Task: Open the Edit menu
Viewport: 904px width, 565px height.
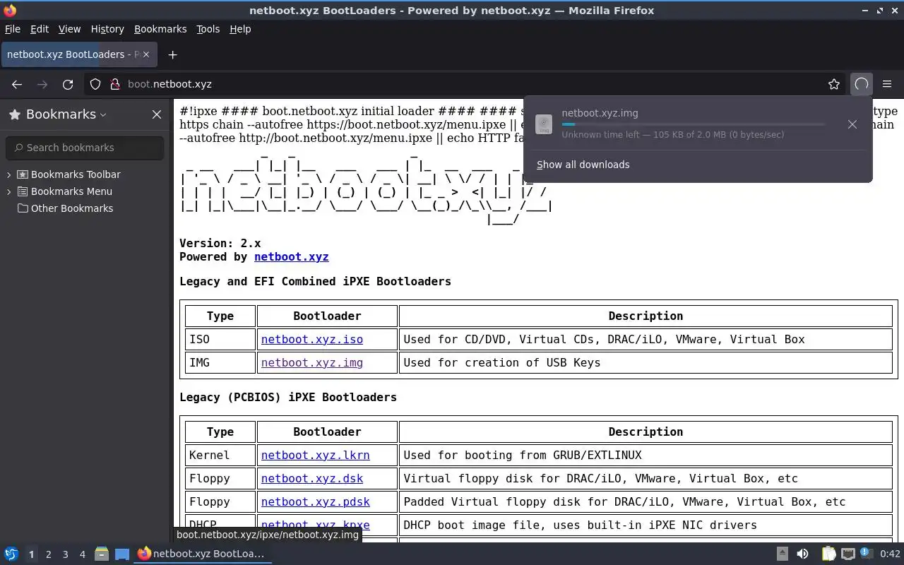Action: (x=40, y=29)
